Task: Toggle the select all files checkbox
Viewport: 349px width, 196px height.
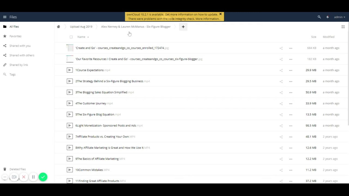Action: point(71,37)
